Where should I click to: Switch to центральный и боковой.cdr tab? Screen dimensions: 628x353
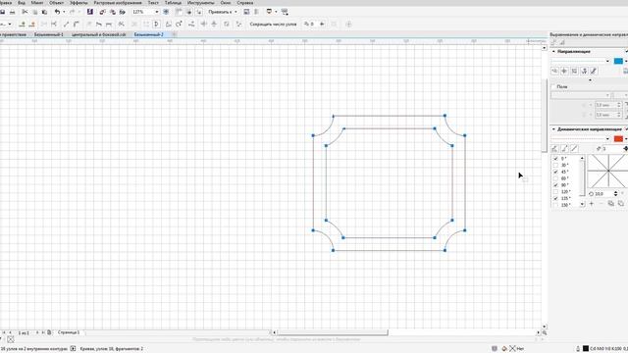coord(98,35)
